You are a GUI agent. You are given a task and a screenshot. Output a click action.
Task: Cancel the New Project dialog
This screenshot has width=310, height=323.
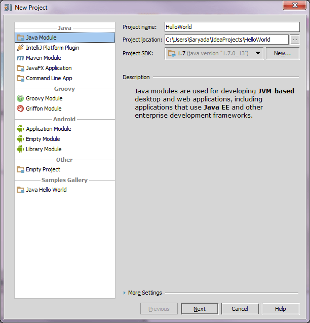tap(240, 309)
